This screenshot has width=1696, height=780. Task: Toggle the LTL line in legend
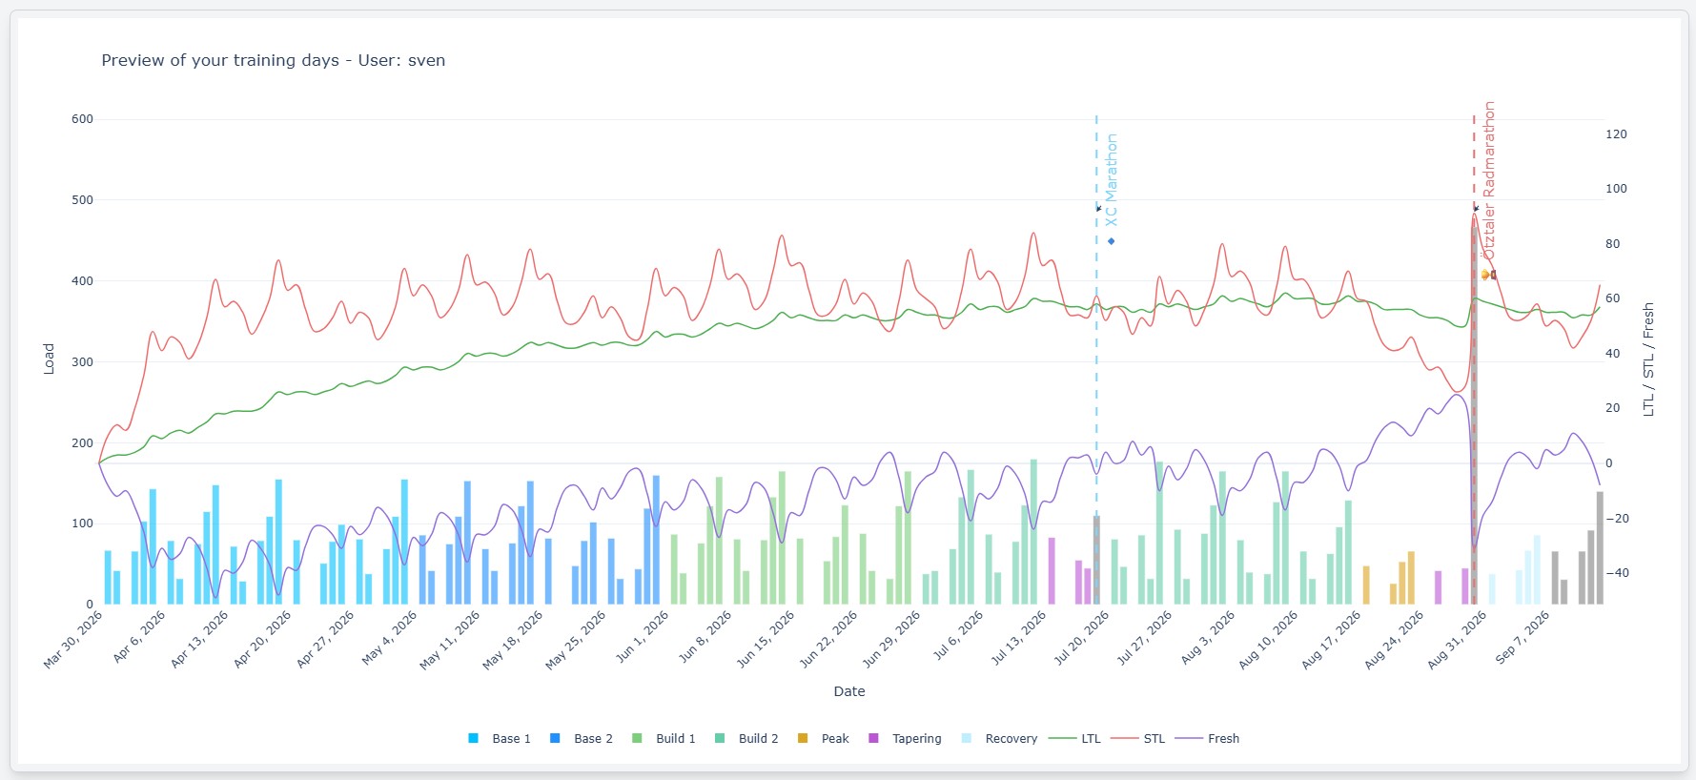pyautogui.click(x=1074, y=738)
